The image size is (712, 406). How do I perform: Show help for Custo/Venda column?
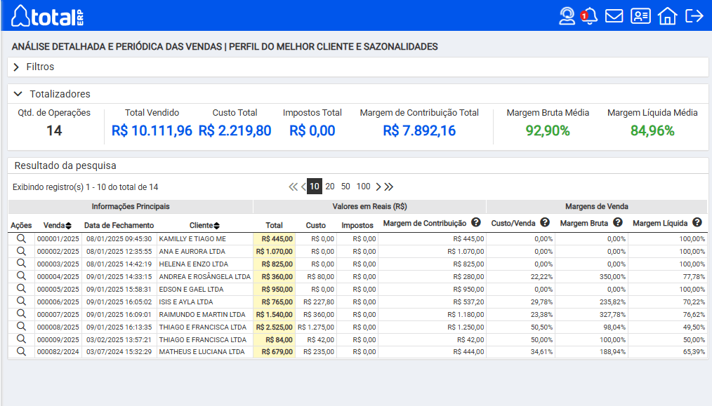[544, 222]
